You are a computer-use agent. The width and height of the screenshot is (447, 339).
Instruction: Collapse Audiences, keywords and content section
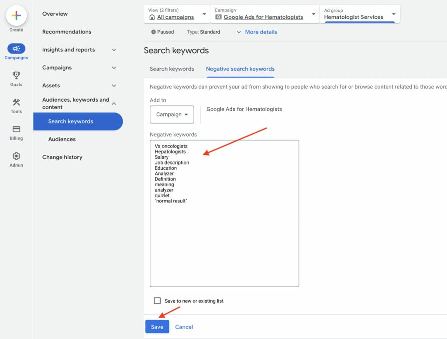pos(114,103)
